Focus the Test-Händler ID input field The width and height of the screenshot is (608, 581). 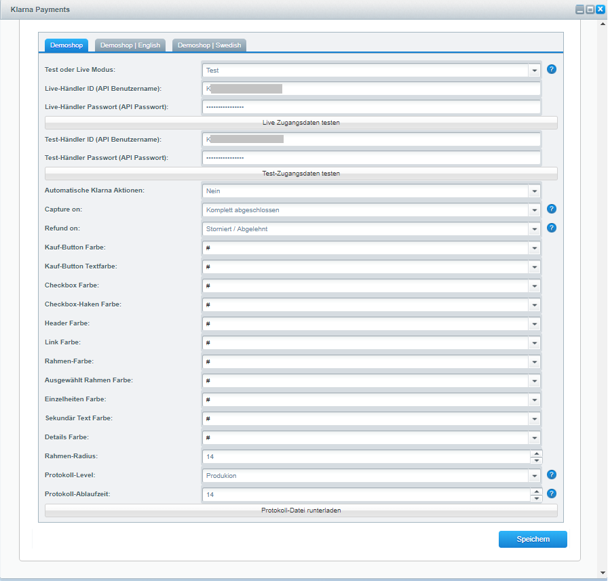coord(371,140)
